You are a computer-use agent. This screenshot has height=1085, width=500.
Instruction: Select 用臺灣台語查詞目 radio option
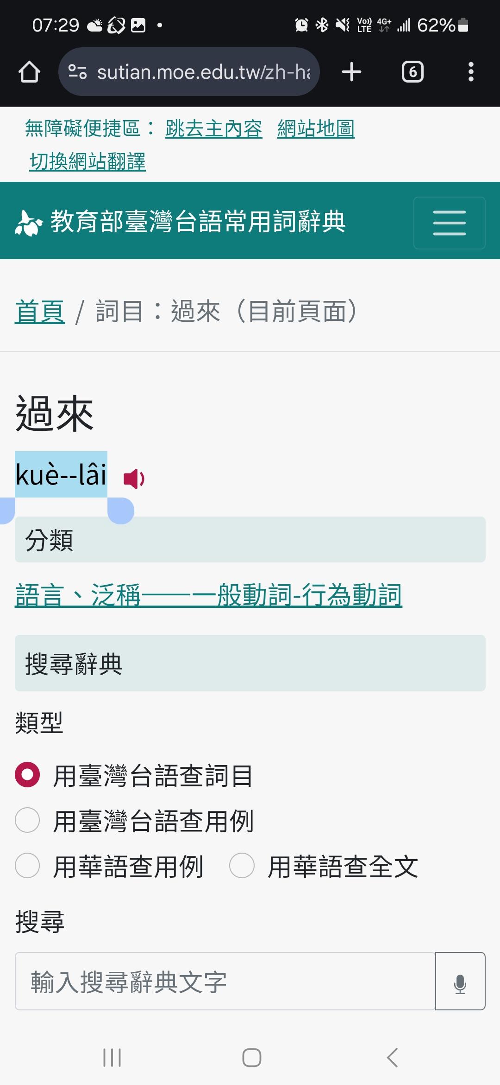click(27, 774)
